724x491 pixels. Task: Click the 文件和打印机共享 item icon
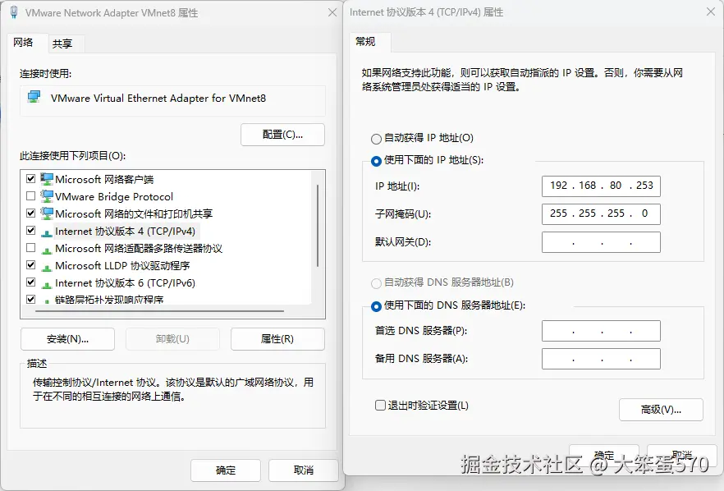click(x=47, y=213)
